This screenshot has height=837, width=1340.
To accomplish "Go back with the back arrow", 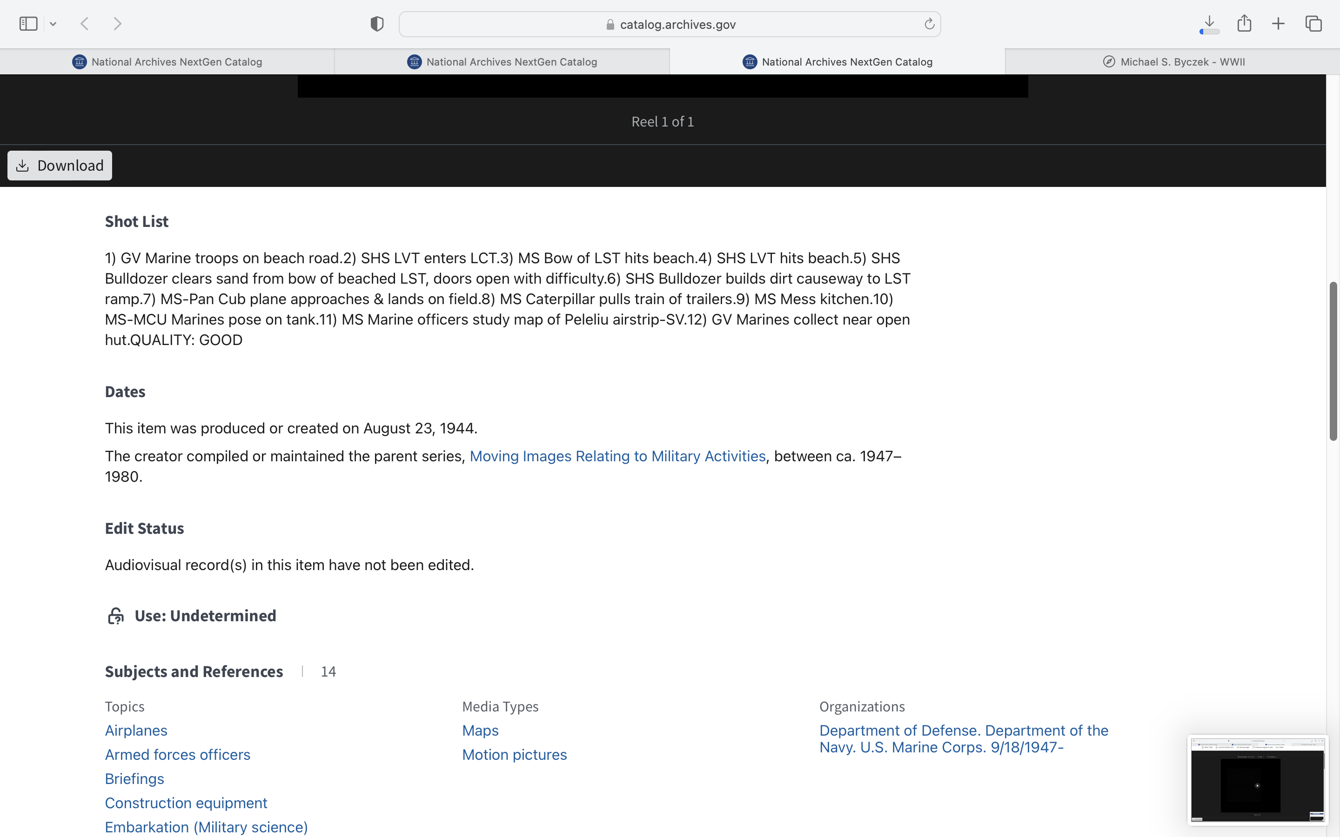I will point(85,24).
